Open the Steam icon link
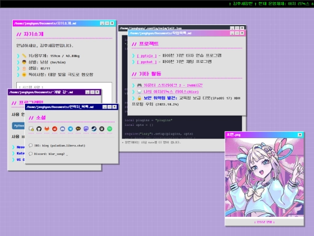This screenshot has height=236, width=314. pos(94,129)
